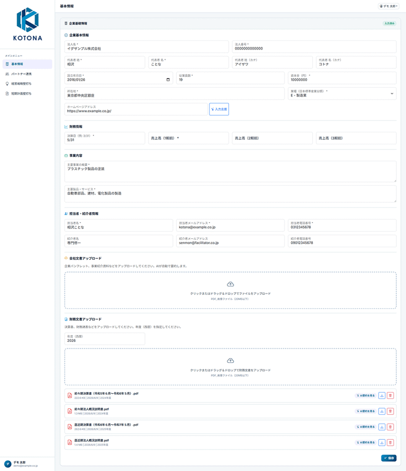This screenshot has height=471, width=406.
Task: Click the 代表者 姓（カナ） field アイザワ
Action: [x=272, y=62]
